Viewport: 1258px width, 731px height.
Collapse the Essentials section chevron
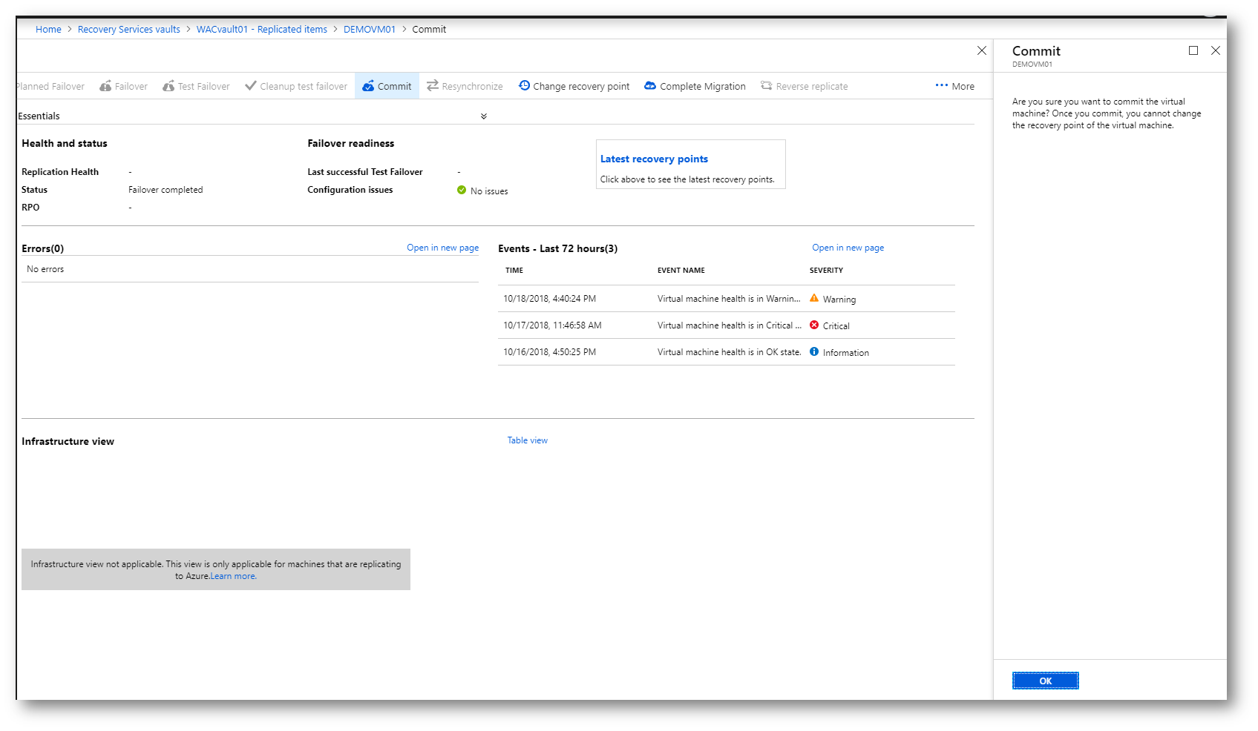coord(484,116)
